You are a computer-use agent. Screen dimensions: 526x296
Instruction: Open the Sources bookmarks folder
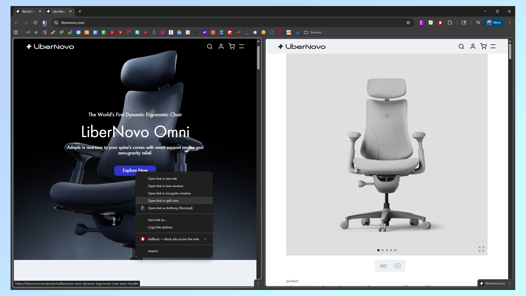pyautogui.click(x=313, y=32)
